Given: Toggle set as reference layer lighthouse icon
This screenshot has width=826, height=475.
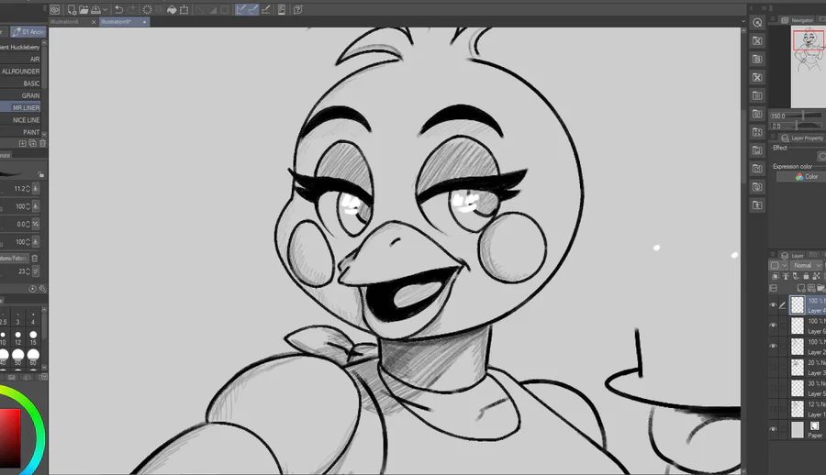Looking at the screenshot, I should (x=786, y=276).
